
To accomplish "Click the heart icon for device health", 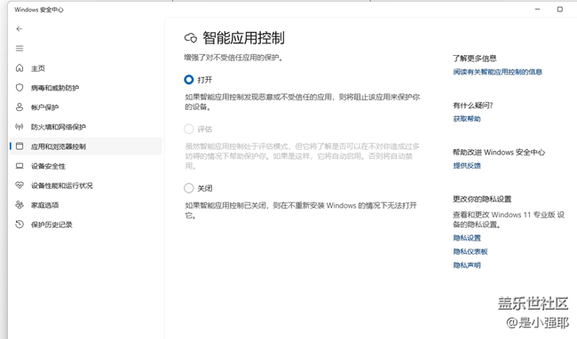I will 20,185.
